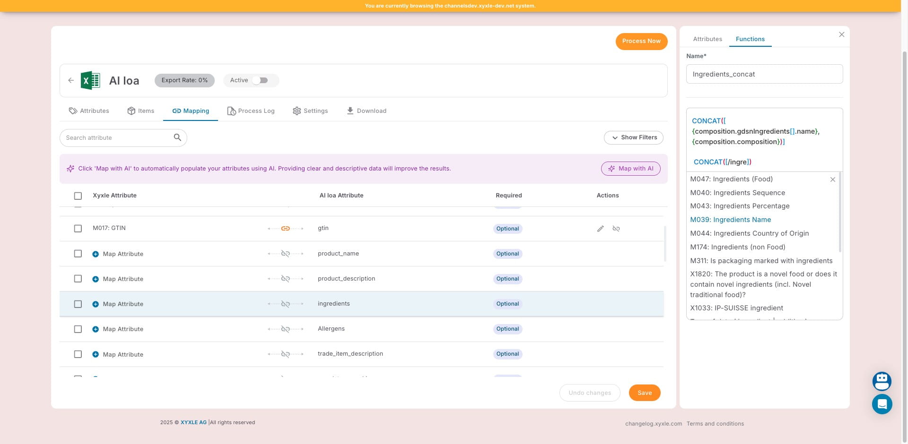
Task: Toggle the Active switch
Action: click(260, 80)
